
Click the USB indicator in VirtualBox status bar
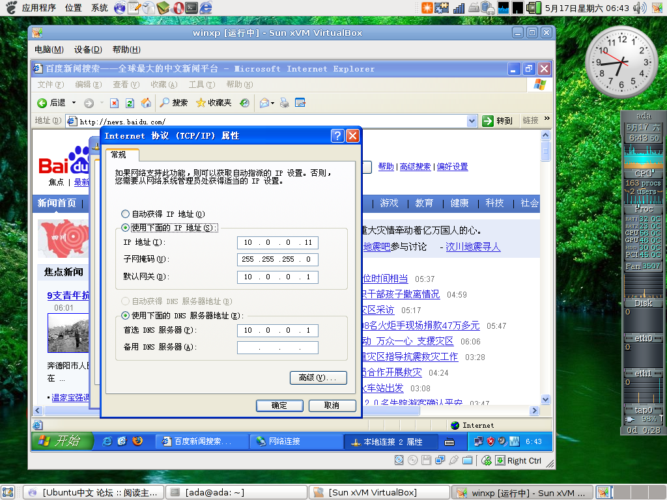[x=453, y=460]
